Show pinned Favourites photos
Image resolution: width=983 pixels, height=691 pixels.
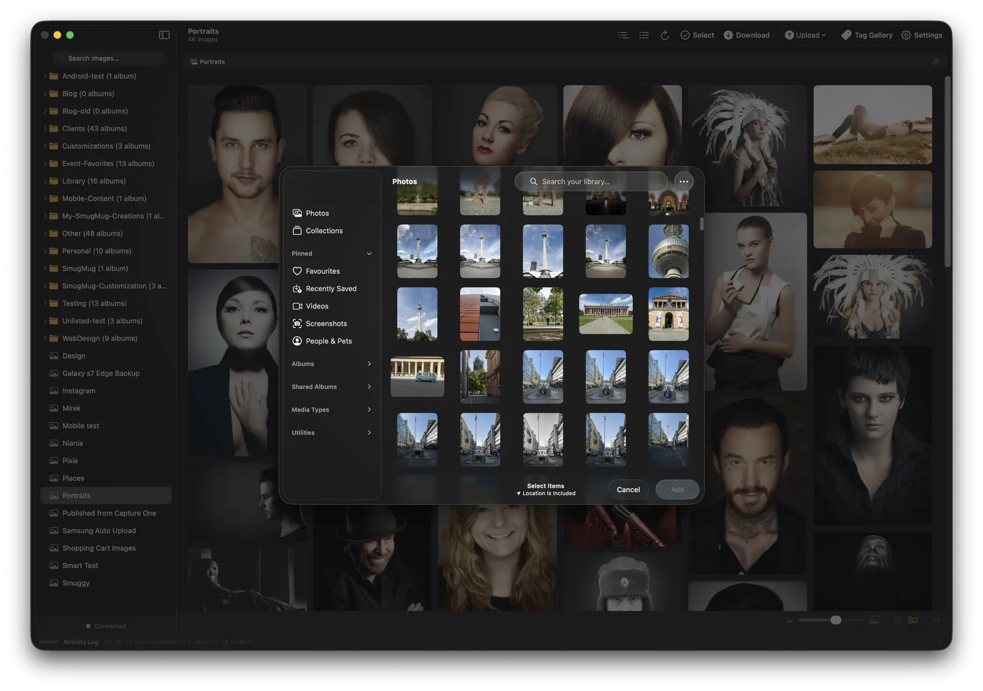coord(322,271)
